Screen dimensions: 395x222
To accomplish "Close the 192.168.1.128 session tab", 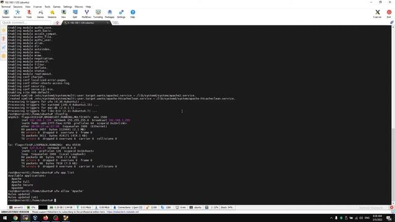I will (107, 23).
